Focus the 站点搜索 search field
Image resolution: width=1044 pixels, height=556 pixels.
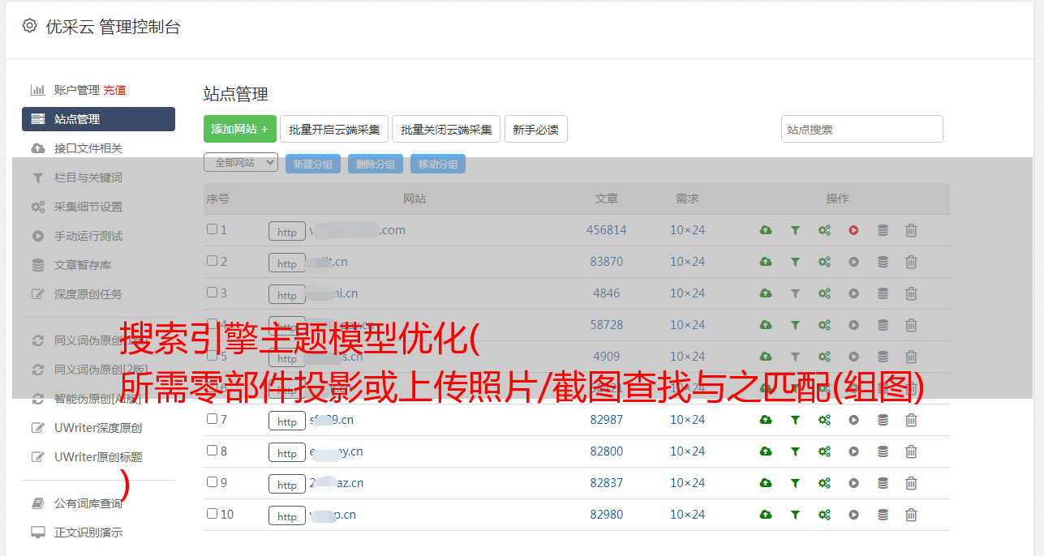[861, 129]
